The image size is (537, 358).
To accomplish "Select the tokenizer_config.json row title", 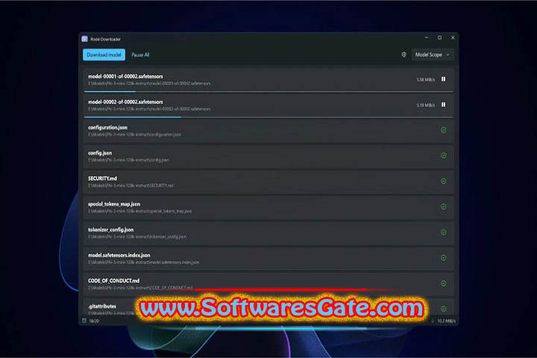I will tap(110, 230).
